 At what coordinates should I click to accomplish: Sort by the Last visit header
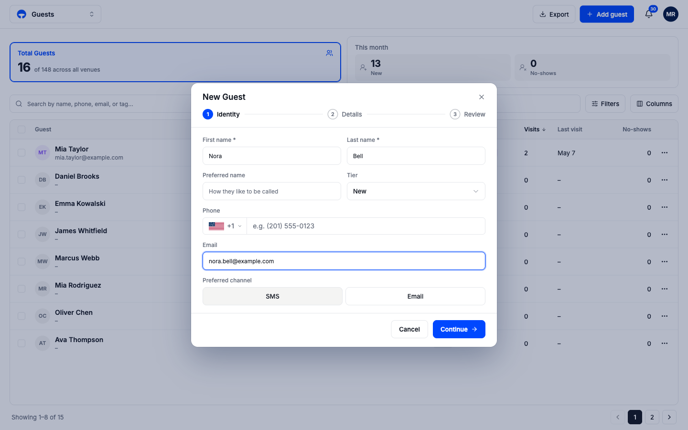pyautogui.click(x=570, y=129)
